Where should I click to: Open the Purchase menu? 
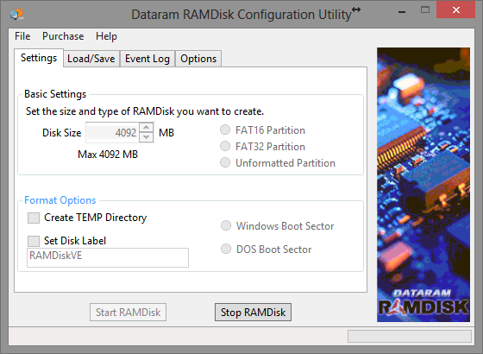tap(63, 36)
